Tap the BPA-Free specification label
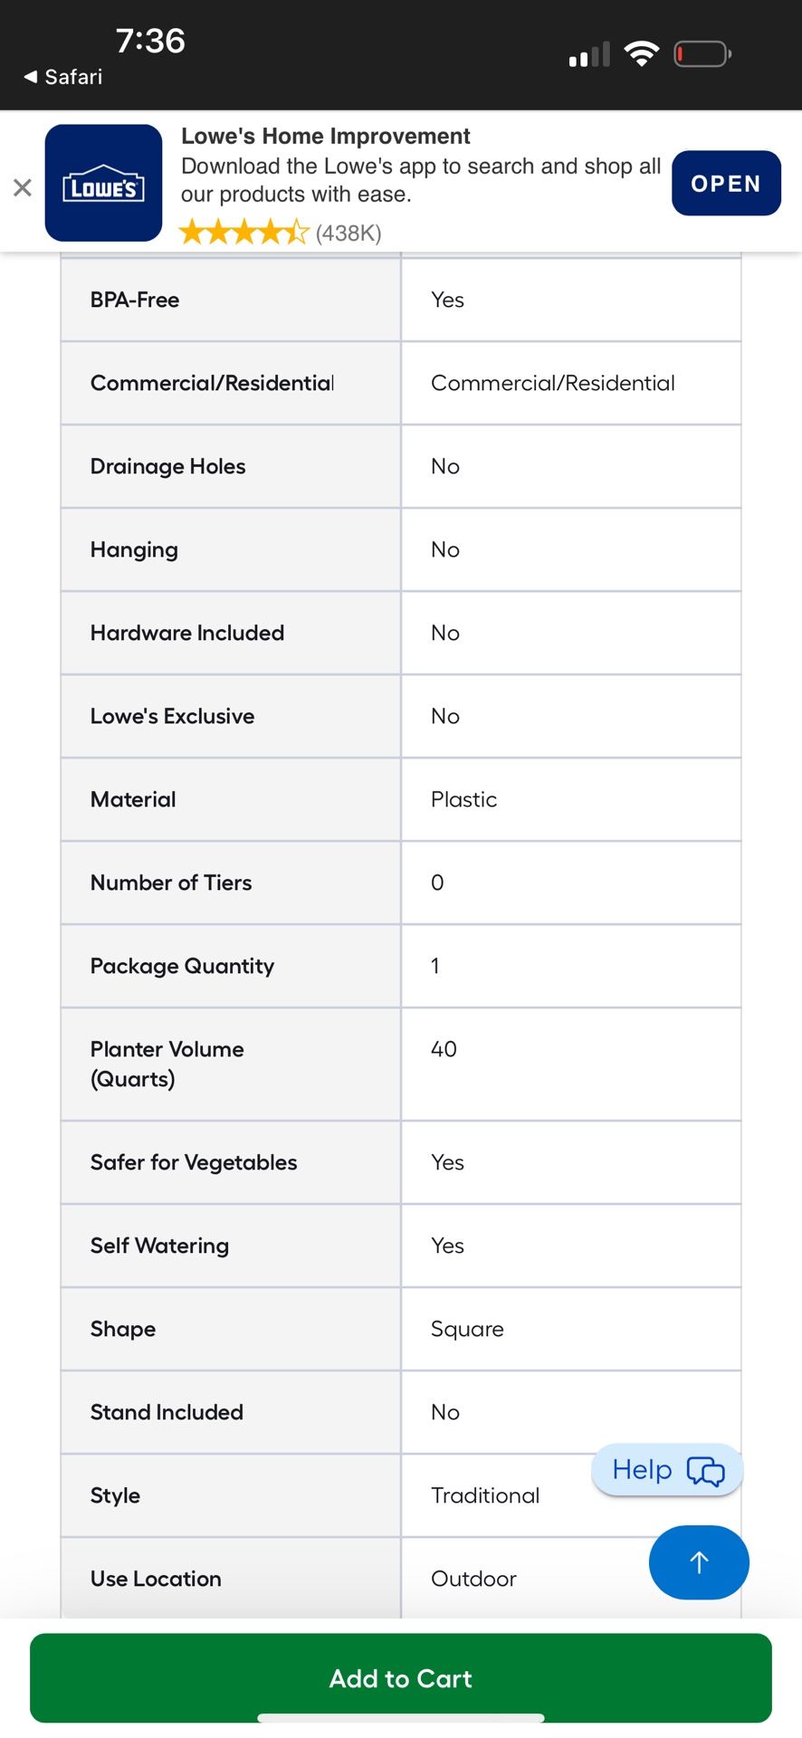Image resolution: width=802 pixels, height=1738 pixels. pyautogui.click(x=135, y=300)
